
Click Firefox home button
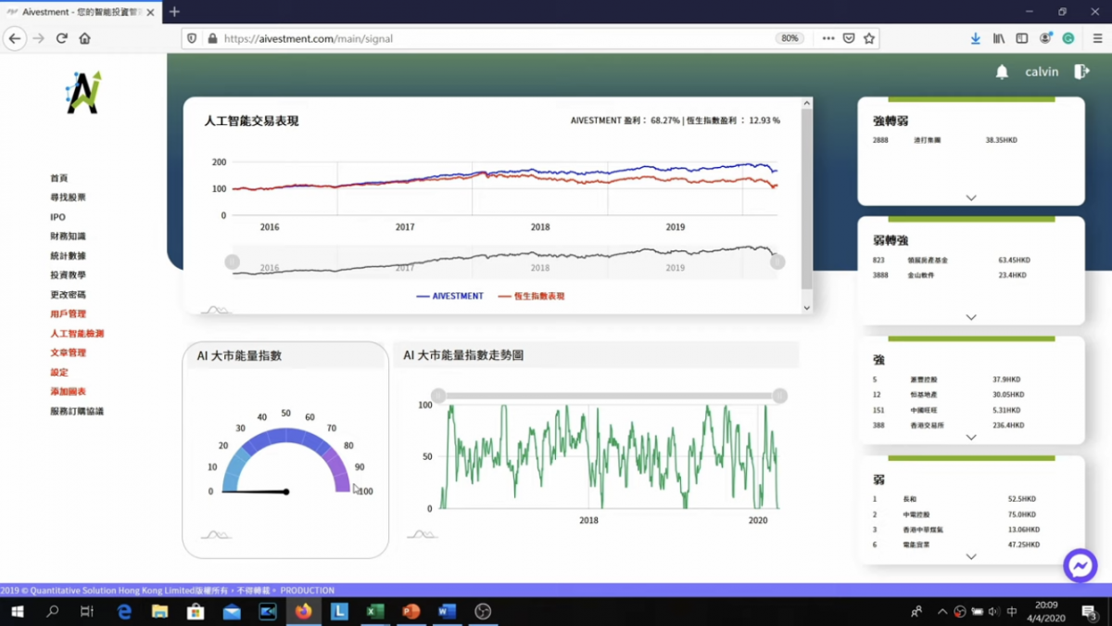tap(84, 39)
